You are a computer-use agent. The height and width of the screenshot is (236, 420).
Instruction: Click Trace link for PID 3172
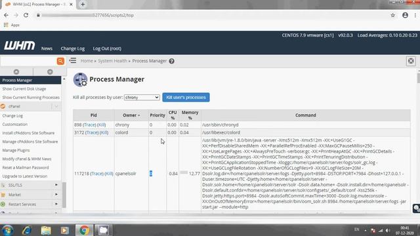click(92, 132)
